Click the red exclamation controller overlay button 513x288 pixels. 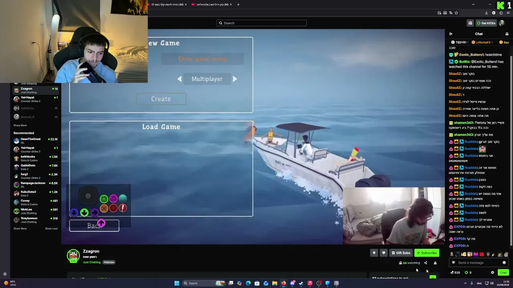[123, 208]
